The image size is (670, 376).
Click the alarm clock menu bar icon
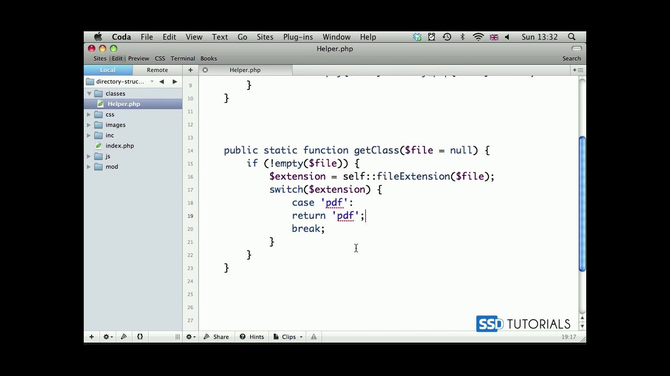tap(431, 37)
